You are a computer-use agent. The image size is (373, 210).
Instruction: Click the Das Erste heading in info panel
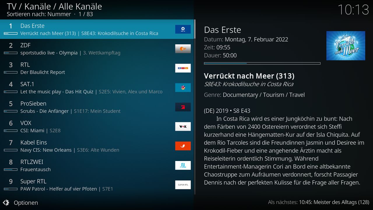point(223,30)
